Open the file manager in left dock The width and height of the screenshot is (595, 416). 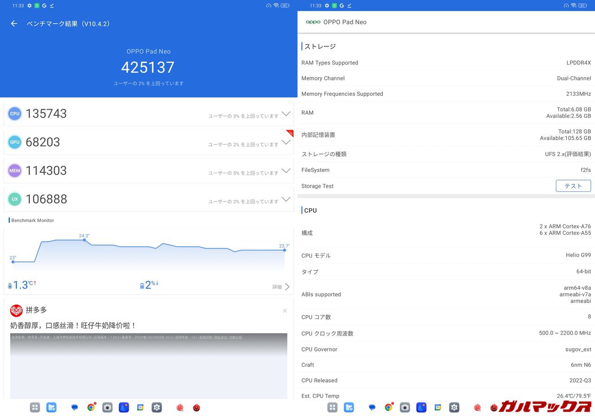(x=51, y=408)
